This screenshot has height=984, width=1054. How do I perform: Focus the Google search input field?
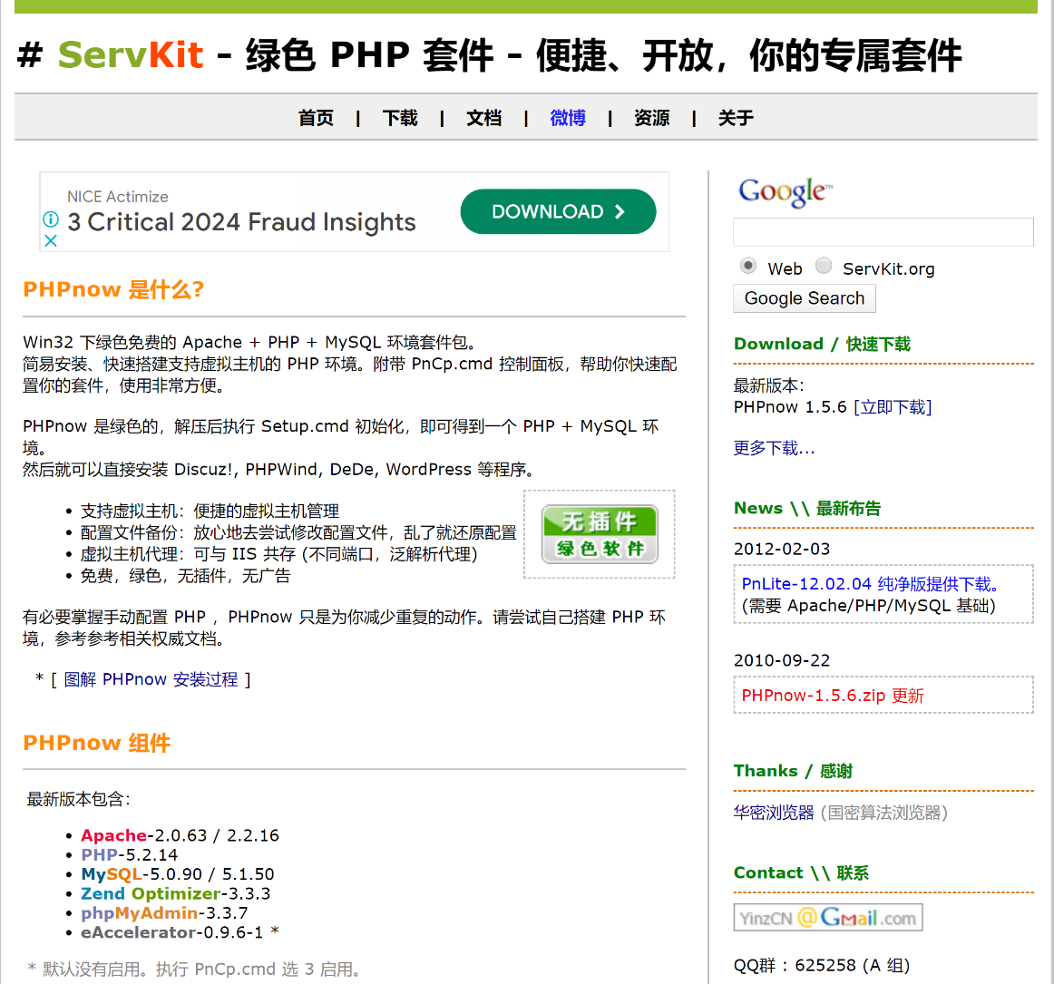883,232
